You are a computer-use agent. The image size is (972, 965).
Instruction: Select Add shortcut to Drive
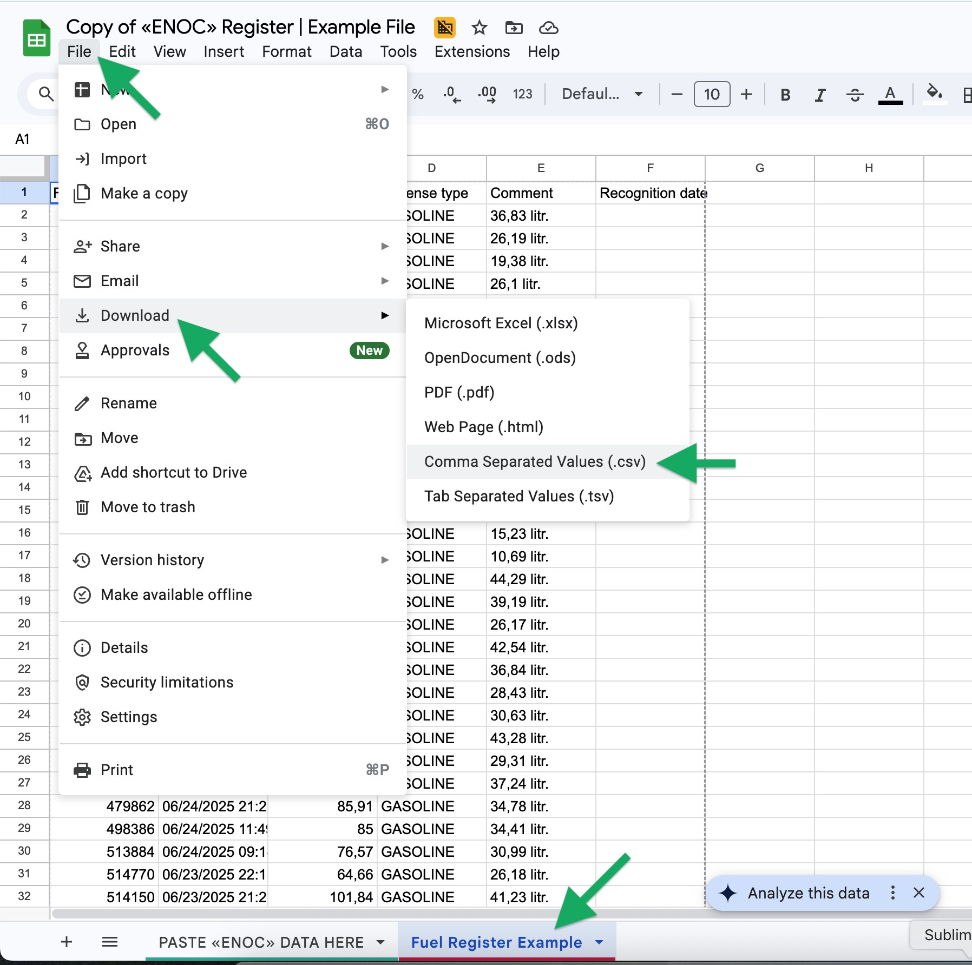[233, 472]
